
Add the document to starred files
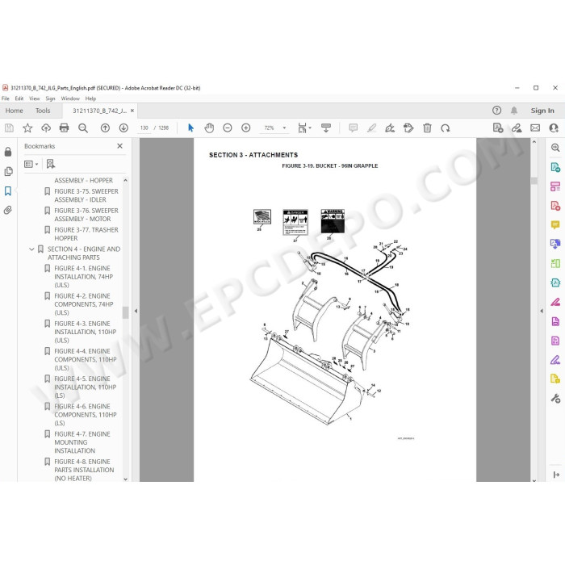click(27, 128)
